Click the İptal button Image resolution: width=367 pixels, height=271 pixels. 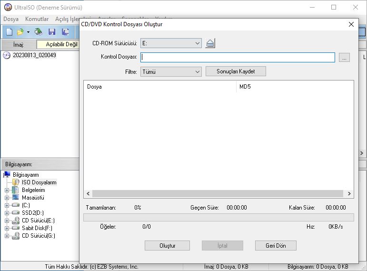coord(222,246)
